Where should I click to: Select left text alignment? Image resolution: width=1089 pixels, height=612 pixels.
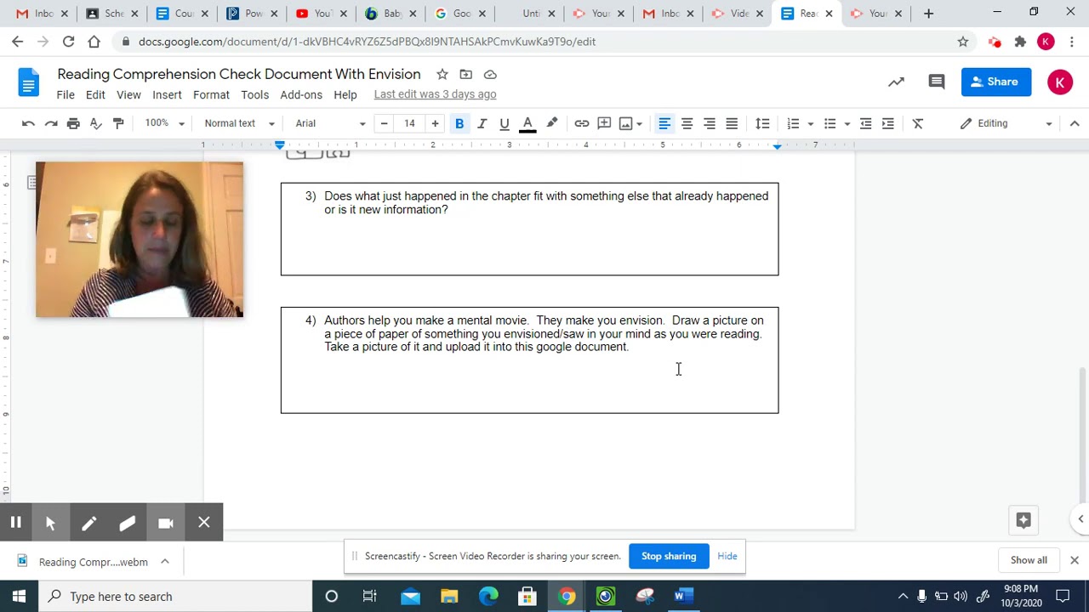[664, 123]
